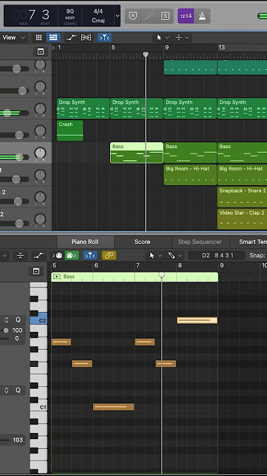Click the pan knob on Video Star Clap 2 track
Image resolution: width=267 pixels, height=476 pixels.
click(40, 219)
